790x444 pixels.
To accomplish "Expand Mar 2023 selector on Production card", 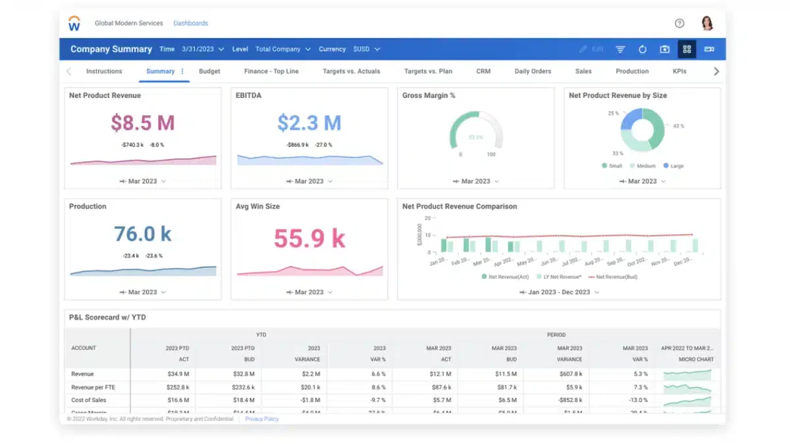I will 143,292.
